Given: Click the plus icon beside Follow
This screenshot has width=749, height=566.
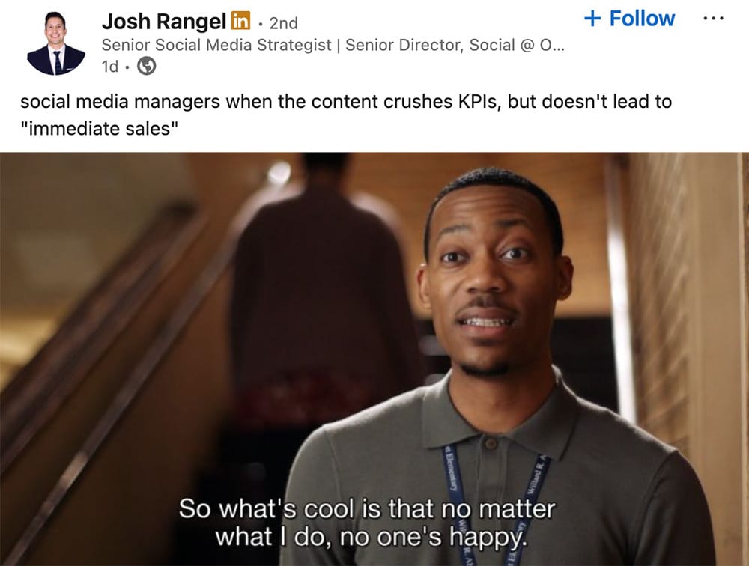Looking at the screenshot, I should point(592,19).
